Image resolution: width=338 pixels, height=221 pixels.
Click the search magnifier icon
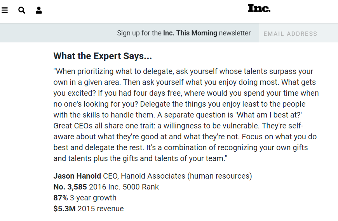point(22,11)
